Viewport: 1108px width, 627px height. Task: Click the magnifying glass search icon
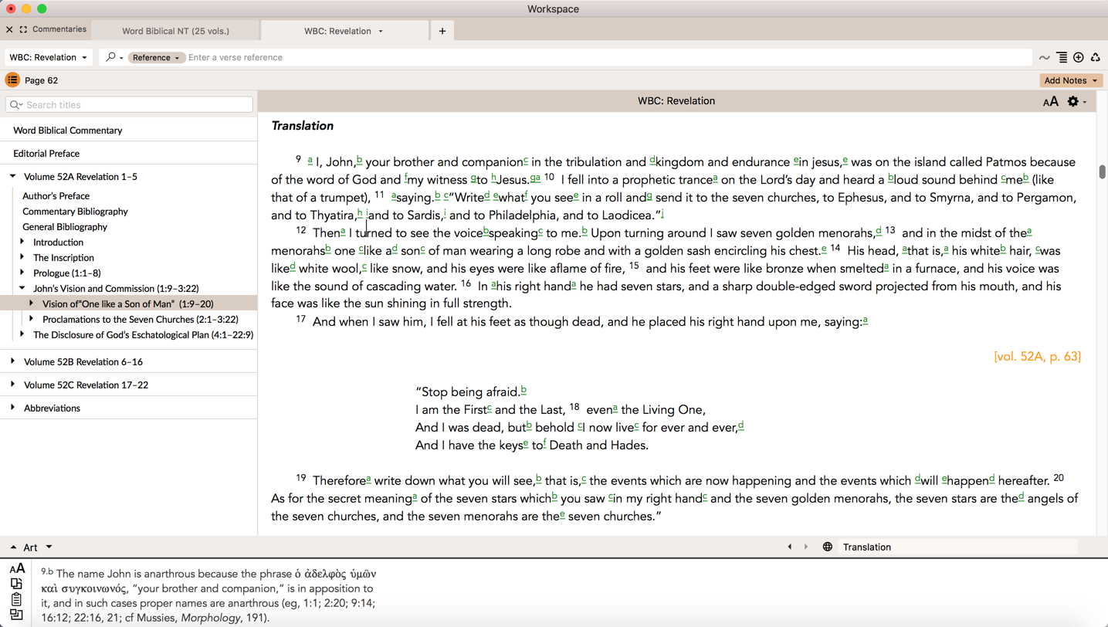tap(111, 57)
